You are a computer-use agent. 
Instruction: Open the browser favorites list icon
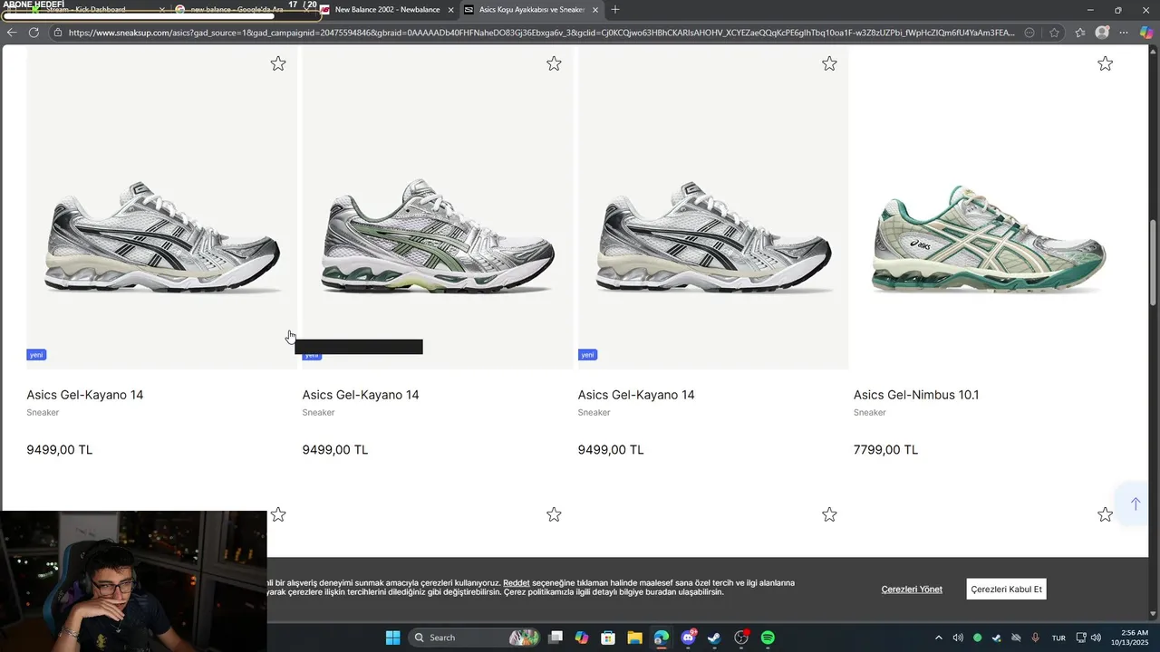pyautogui.click(x=1079, y=33)
